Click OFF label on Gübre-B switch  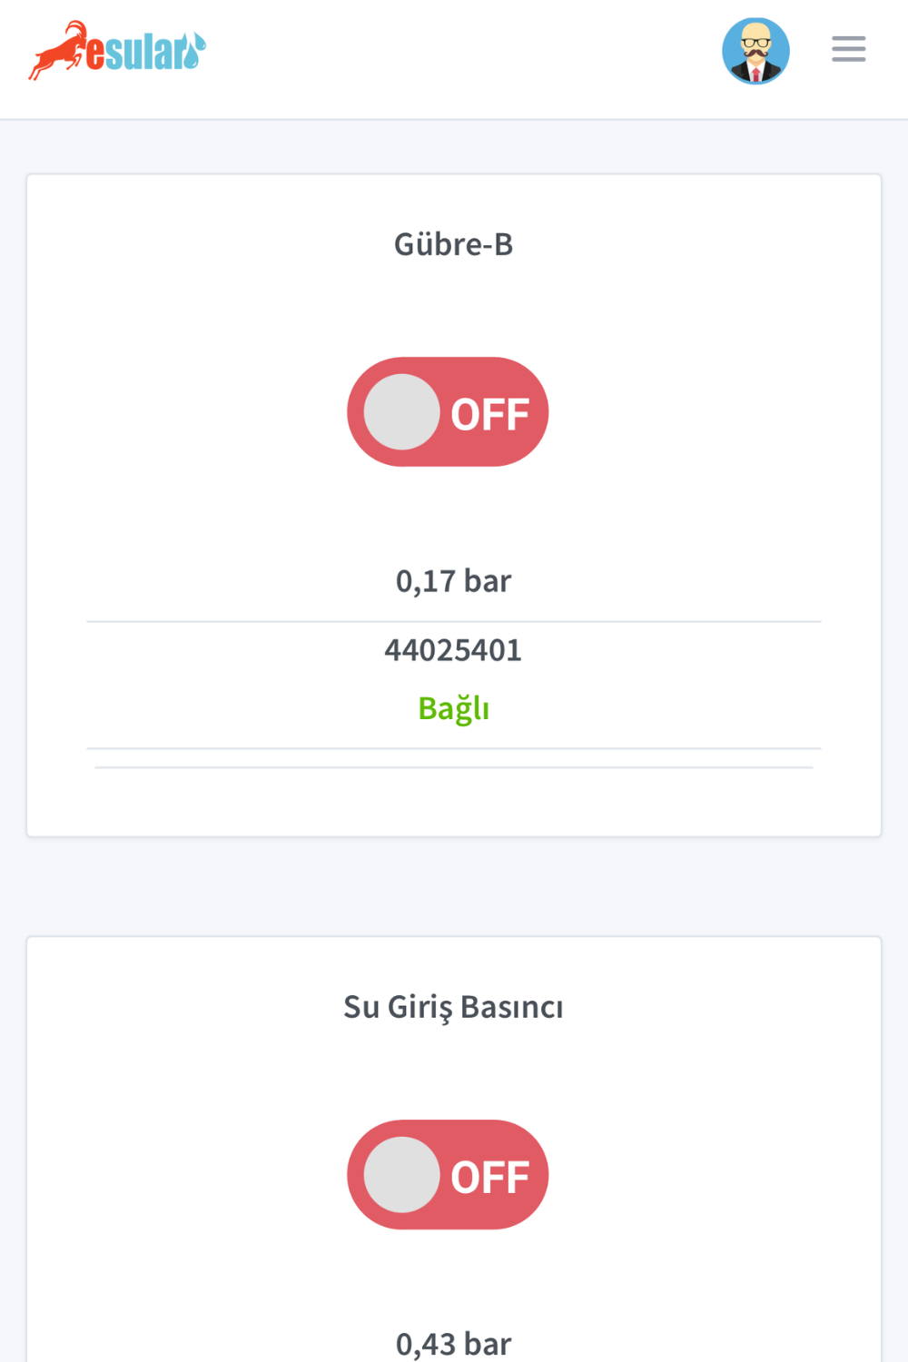tap(490, 414)
